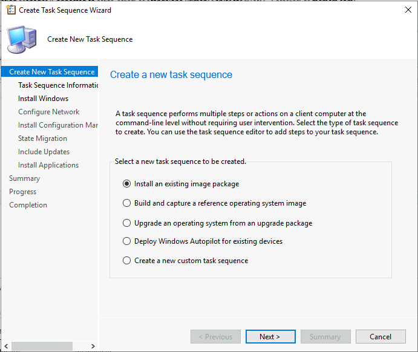Go to Install Applications step
418x352 pixels.
coord(48,165)
